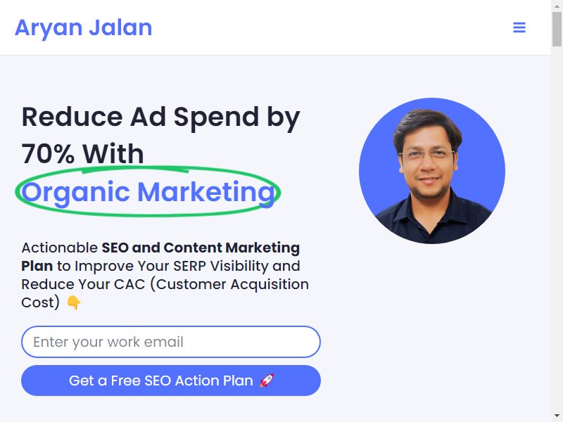563x422 pixels.
Task: Click the 70% With heading line
Action: pos(82,154)
